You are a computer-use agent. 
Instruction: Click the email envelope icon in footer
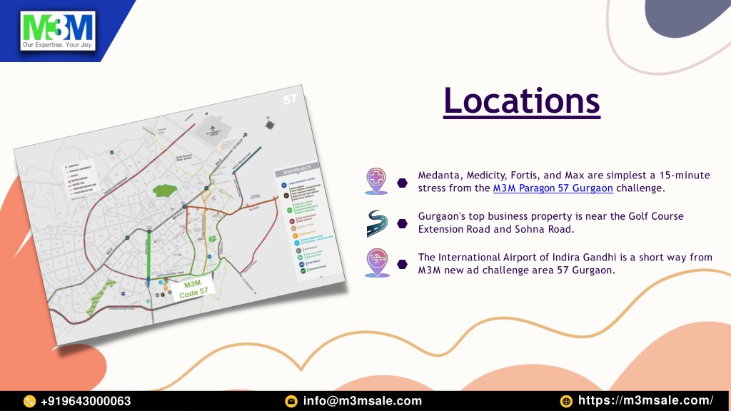[x=291, y=401]
